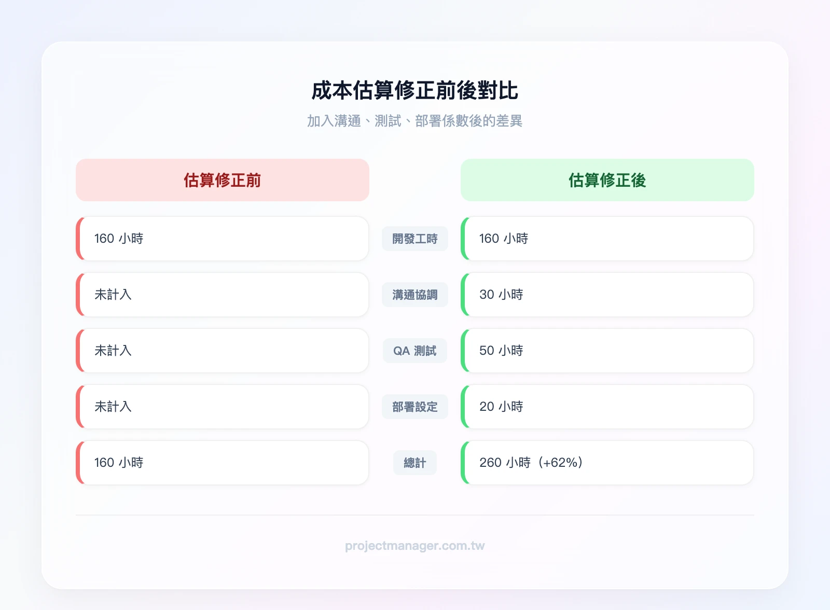Click the first 未計入 card in left column
Screen dimensions: 830x610
(222, 295)
